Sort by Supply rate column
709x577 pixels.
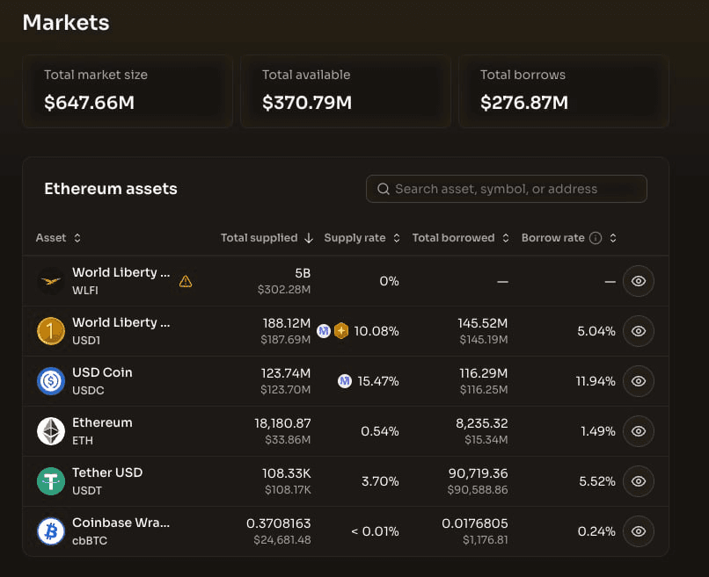[x=362, y=238]
